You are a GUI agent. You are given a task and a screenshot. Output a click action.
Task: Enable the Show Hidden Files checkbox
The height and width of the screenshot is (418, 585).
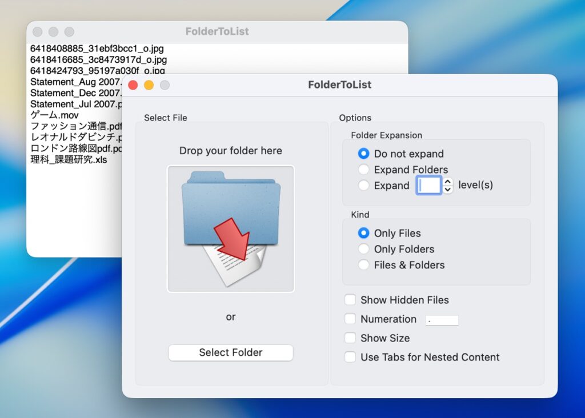tap(350, 300)
